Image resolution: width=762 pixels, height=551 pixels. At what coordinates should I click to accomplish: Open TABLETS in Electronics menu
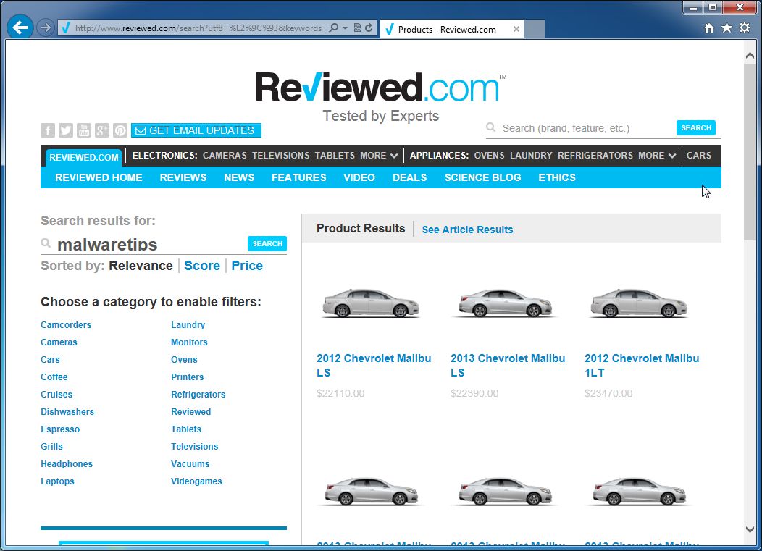coord(335,156)
